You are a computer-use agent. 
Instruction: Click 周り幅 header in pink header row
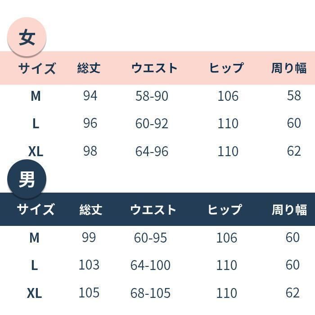click(x=289, y=68)
